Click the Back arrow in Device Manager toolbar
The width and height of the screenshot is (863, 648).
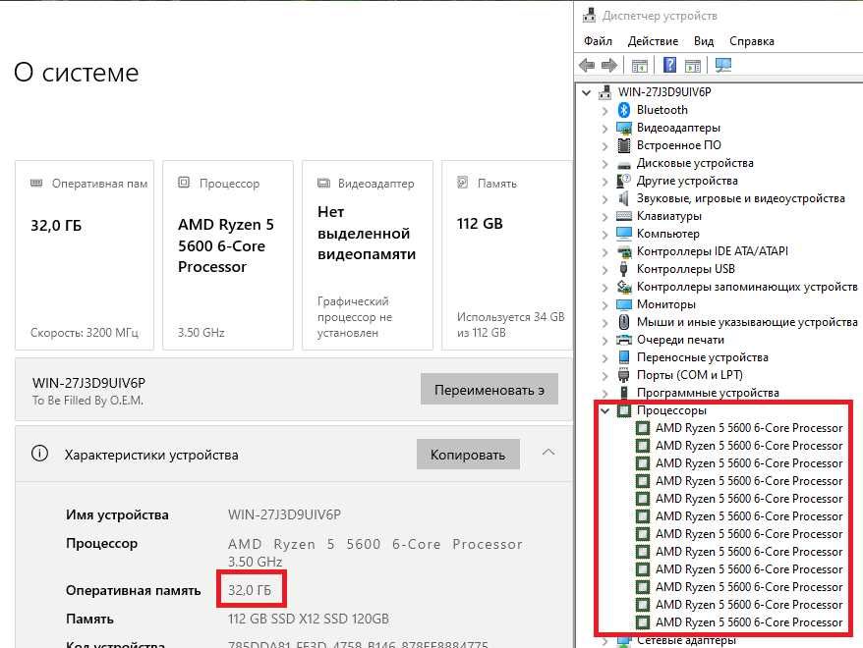click(587, 66)
